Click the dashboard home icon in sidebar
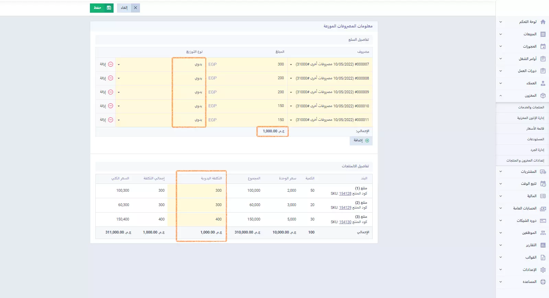This screenshot has width=549, height=298. [x=543, y=22]
